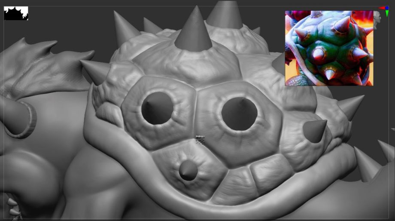The image size is (395, 221).
Task: Click the Bowser shell reference image
Action: click(329, 48)
